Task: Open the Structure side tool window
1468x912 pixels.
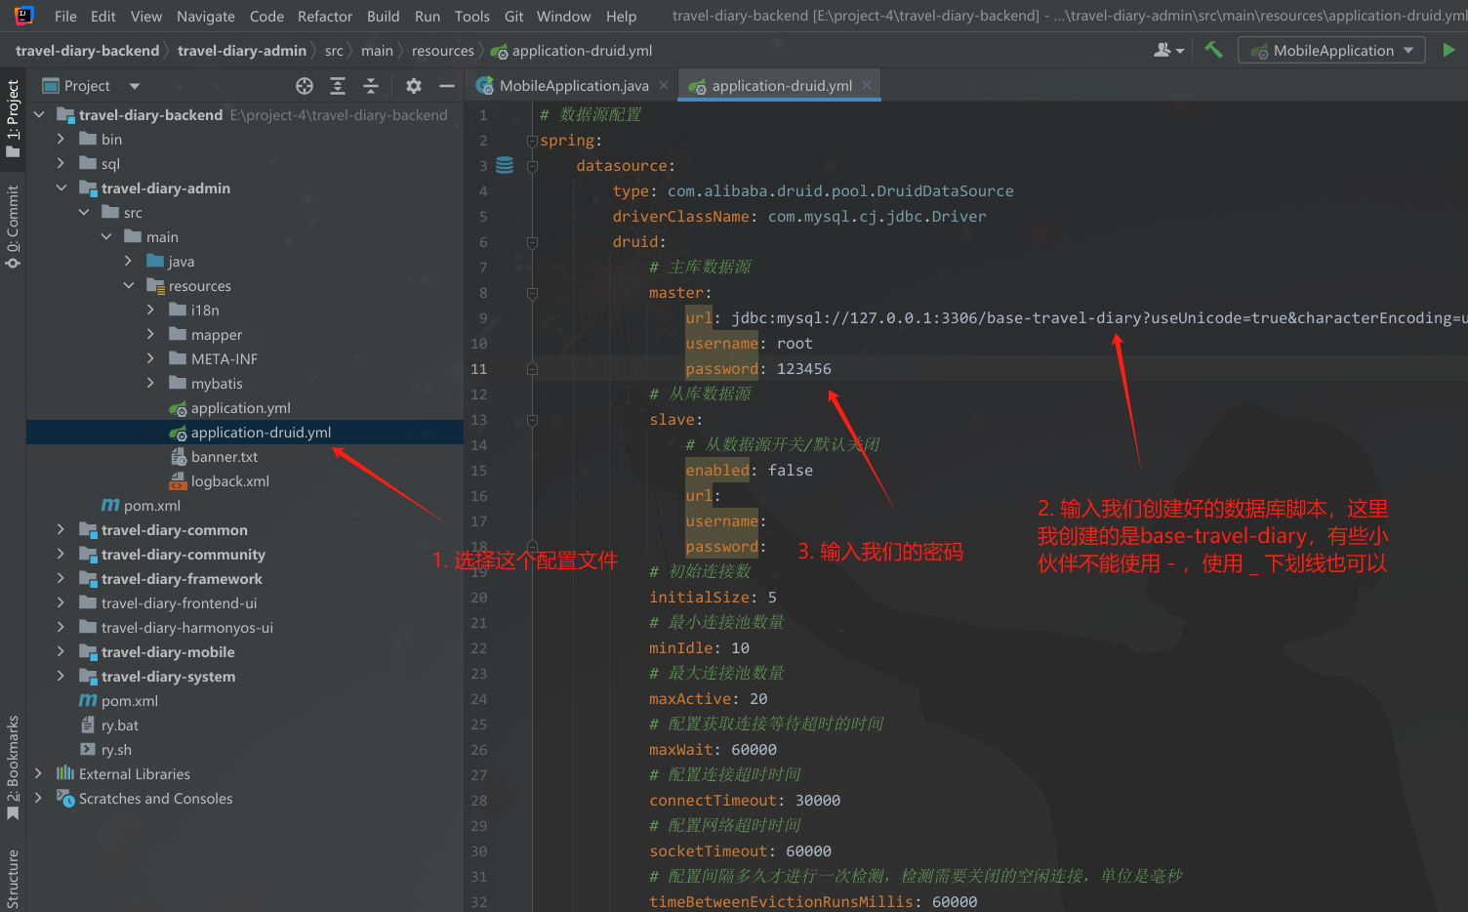Action: point(13,878)
